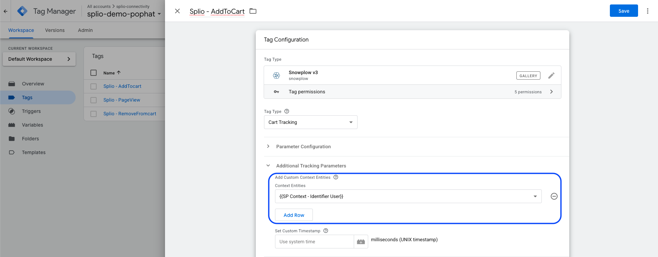Click the 5 permissions text
658x257 pixels.
pos(528,92)
